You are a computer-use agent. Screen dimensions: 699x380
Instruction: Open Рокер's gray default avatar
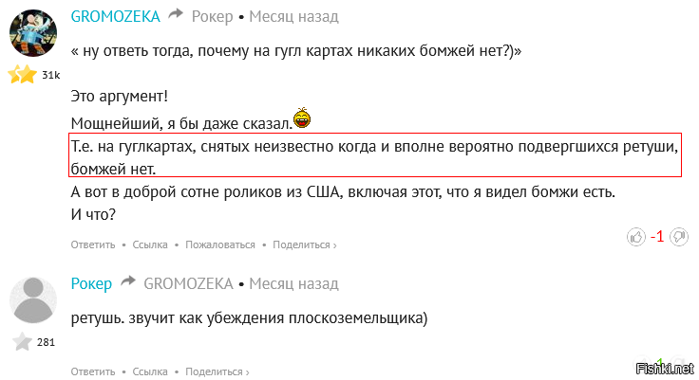point(33,300)
